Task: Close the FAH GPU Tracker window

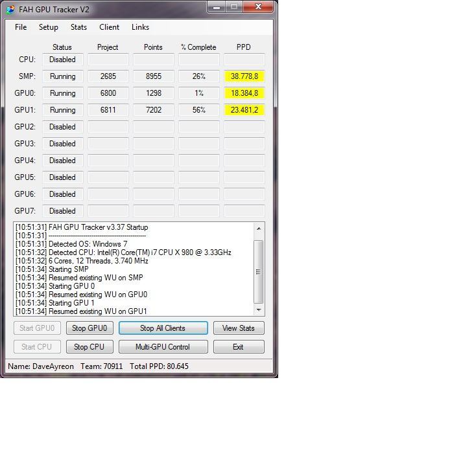Action: pyautogui.click(x=258, y=6)
